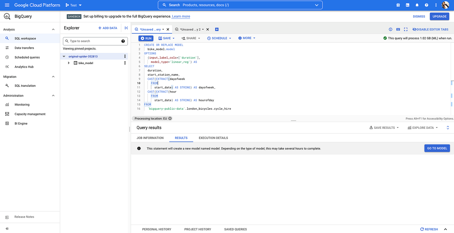View keyboard shortcuts icon in editor toolbar
Image resolution: width=454 pixels, height=233 pixels.
click(x=398, y=29)
